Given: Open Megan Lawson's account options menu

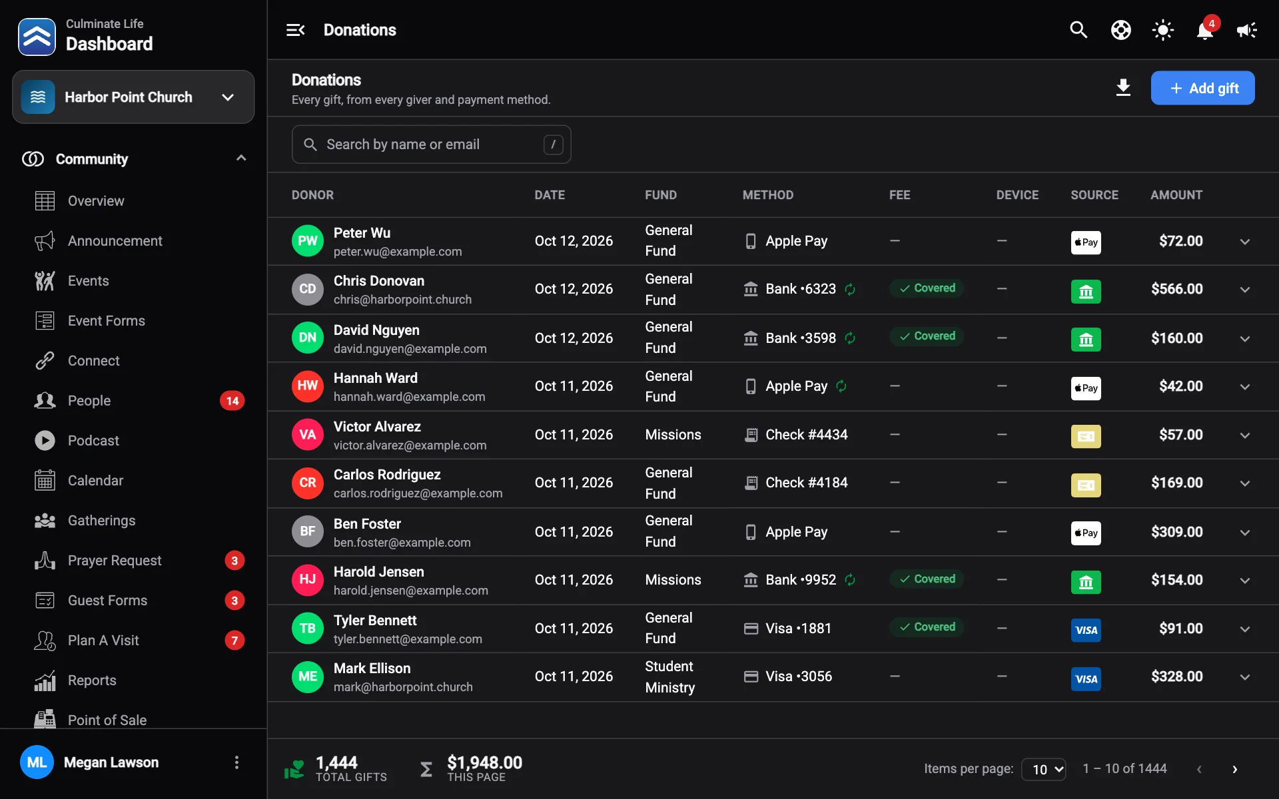Looking at the screenshot, I should pos(236,762).
